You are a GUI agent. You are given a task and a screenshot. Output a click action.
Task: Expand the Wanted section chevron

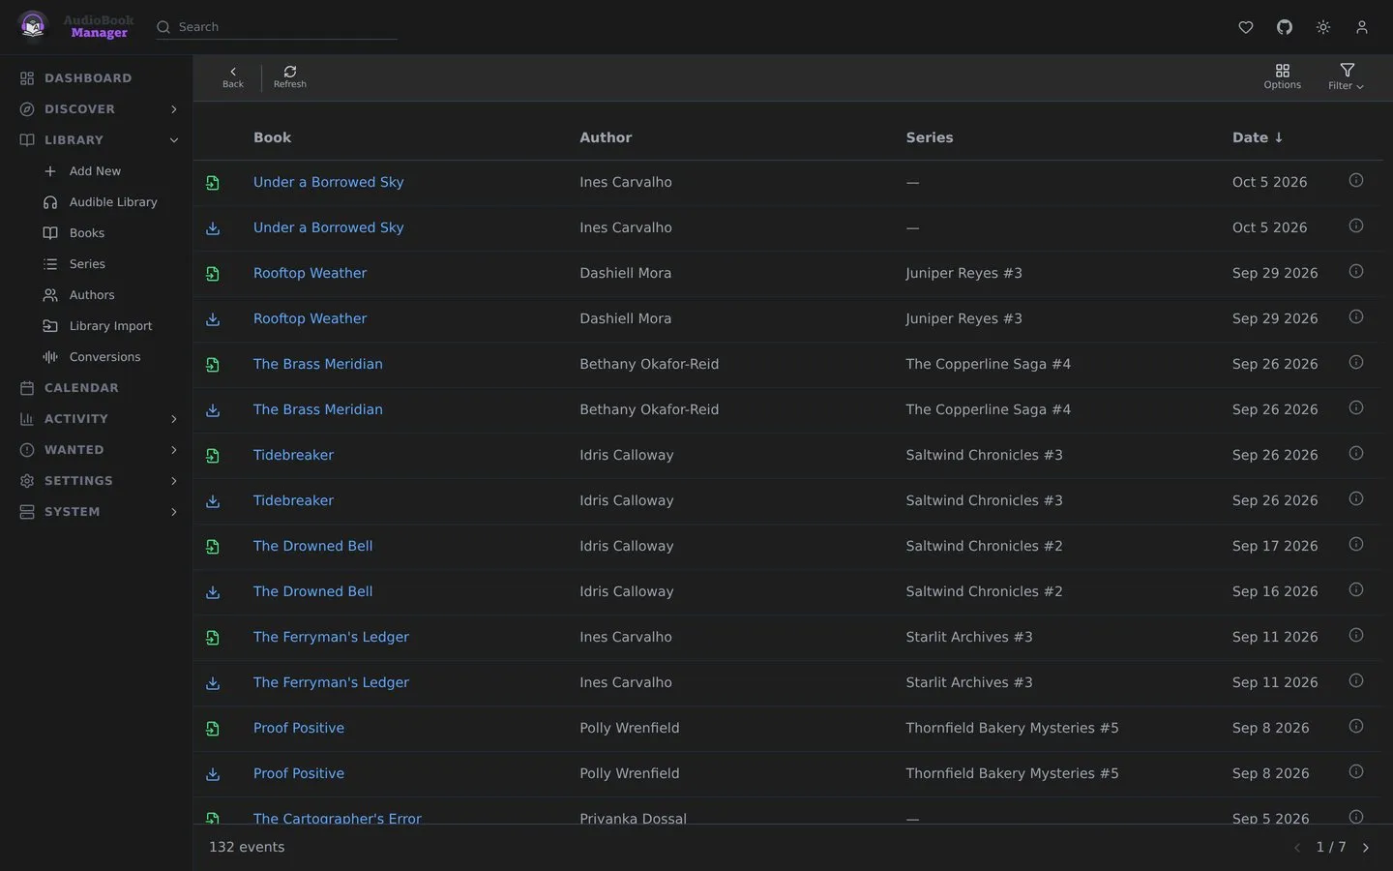(x=174, y=450)
